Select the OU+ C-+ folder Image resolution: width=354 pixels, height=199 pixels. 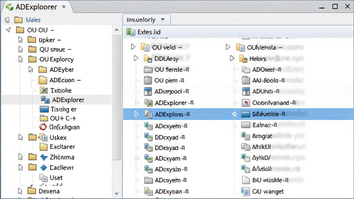point(58,118)
